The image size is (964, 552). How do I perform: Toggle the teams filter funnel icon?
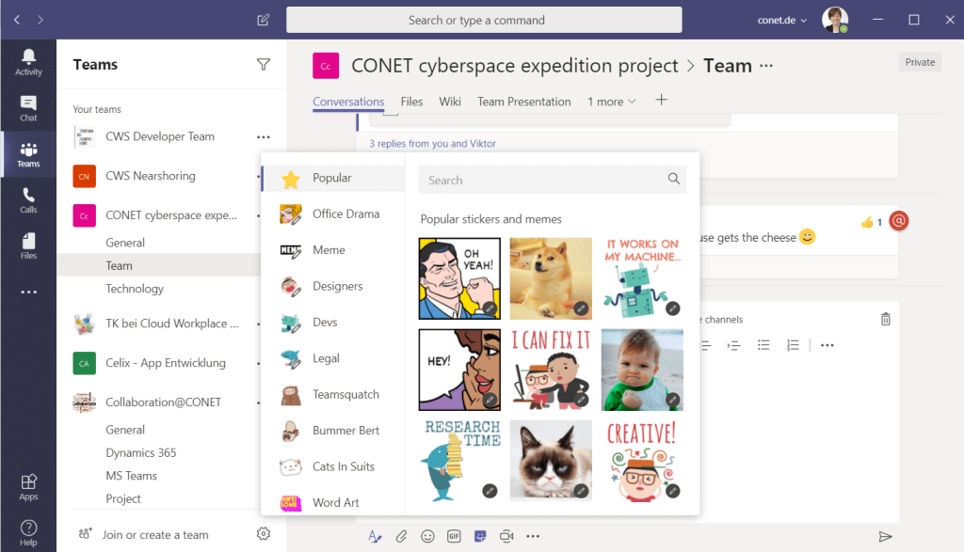point(264,64)
